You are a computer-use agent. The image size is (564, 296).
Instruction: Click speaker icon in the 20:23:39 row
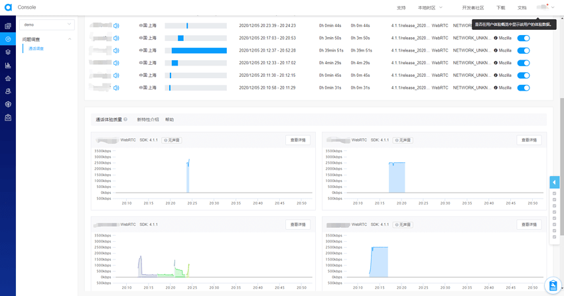pyautogui.click(x=116, y=26)
